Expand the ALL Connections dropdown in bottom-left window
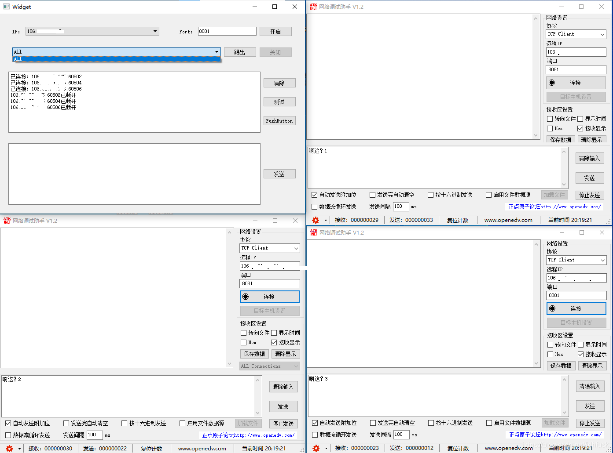 point(296,366)
